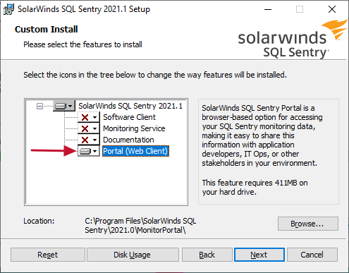Collapse the SolarWinds SQL Sentry 2021.1 tree node

(39, 107)
